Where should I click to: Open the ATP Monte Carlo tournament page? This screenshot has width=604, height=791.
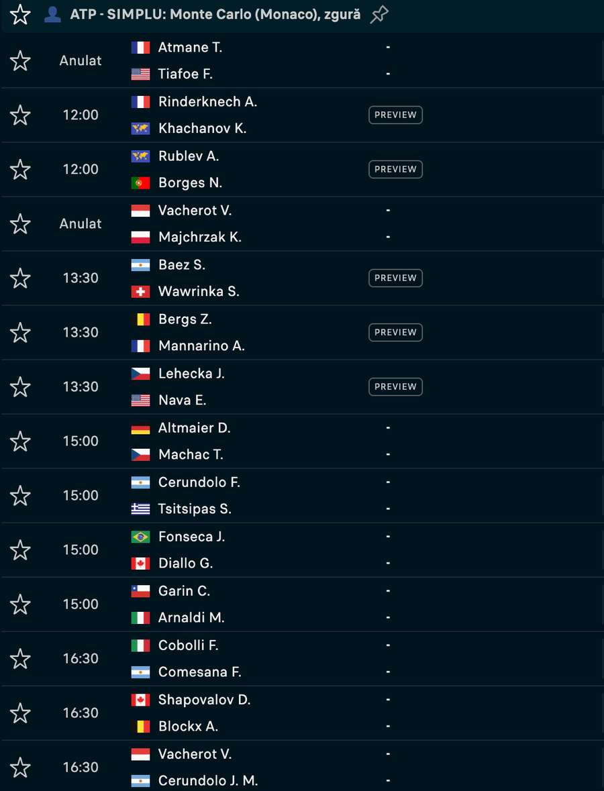[x=215, y=14]
